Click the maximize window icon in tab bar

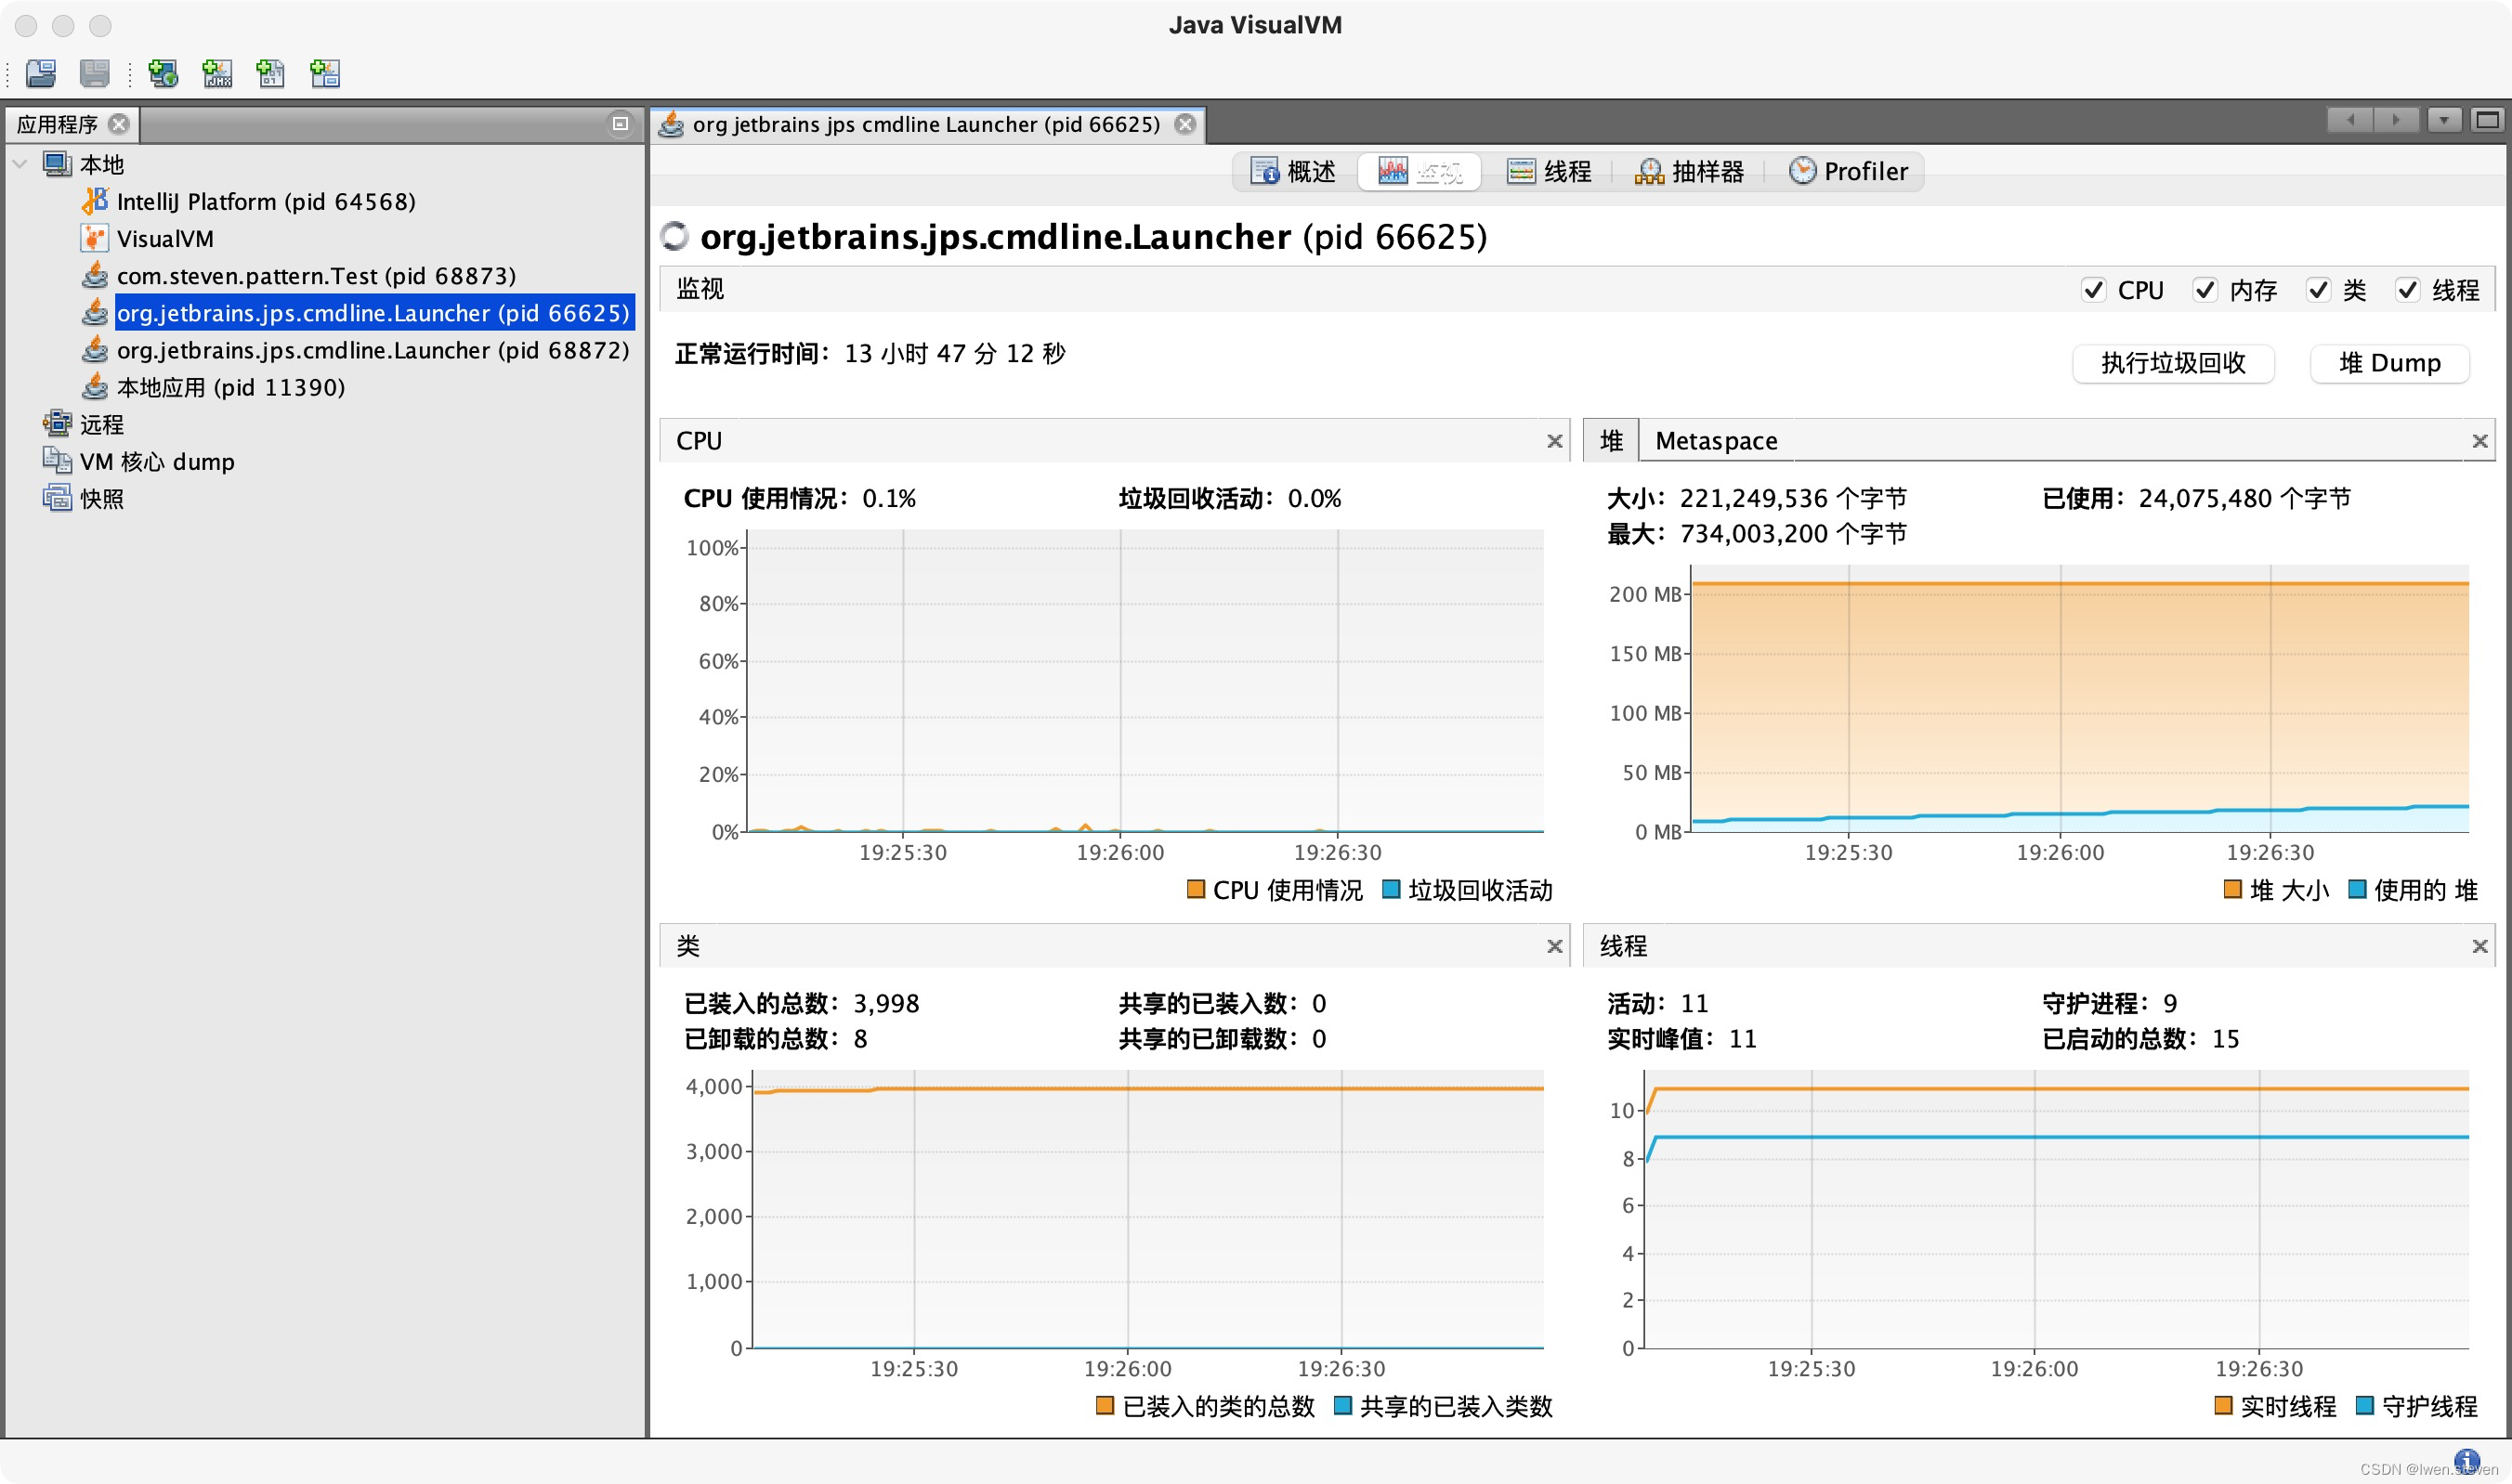pos(2488,120)
